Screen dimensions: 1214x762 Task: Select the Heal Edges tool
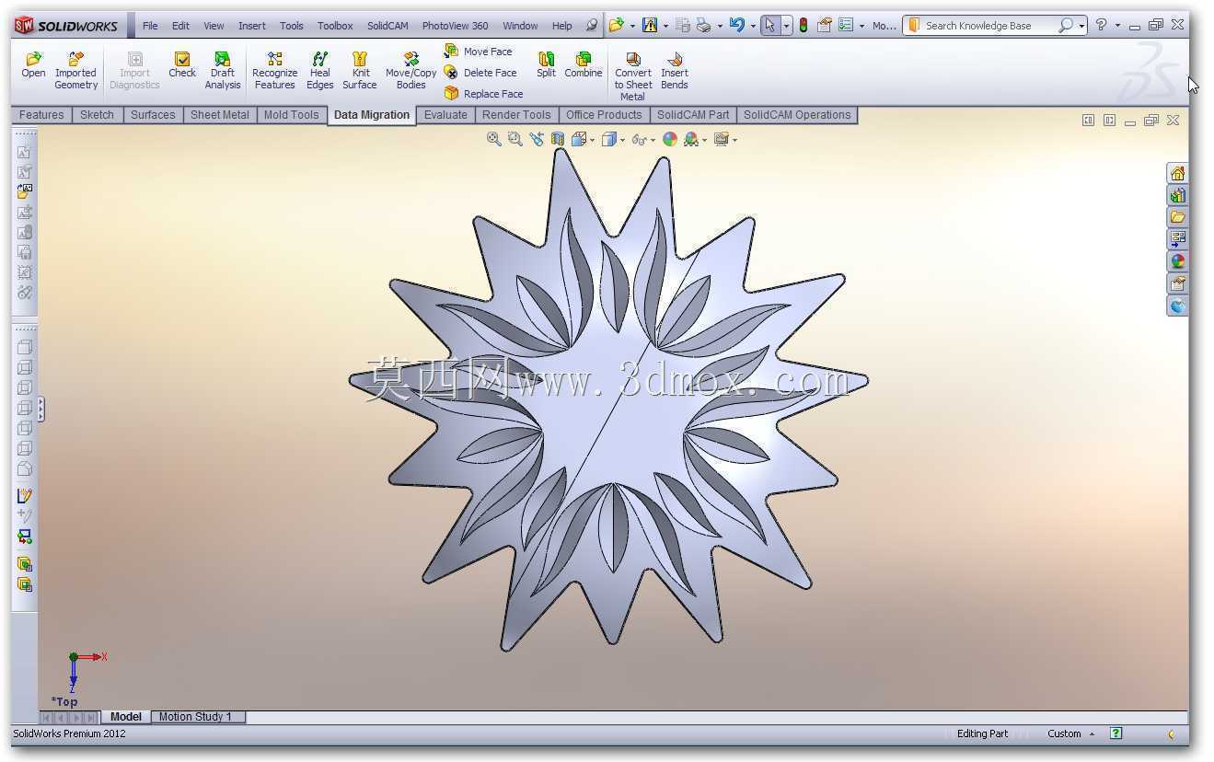[x=319, y=71]
